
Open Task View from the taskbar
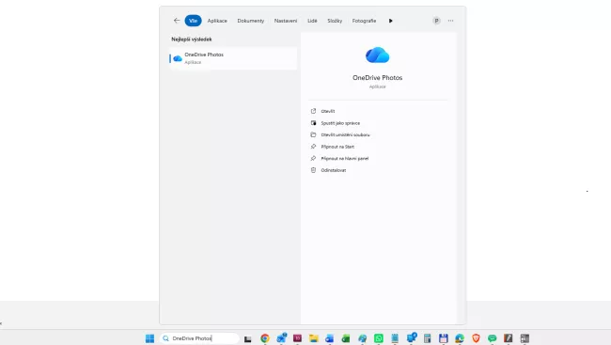tap(248, 338)
